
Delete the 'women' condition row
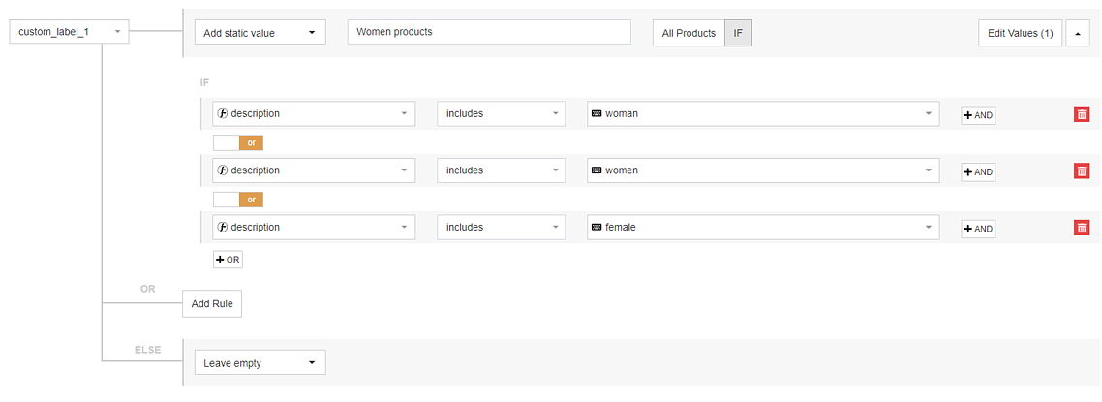(1082, 171)
